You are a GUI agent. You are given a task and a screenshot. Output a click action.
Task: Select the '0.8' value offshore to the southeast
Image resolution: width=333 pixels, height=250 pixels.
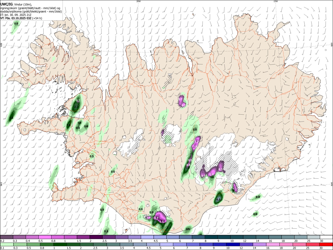coord(258,197)
